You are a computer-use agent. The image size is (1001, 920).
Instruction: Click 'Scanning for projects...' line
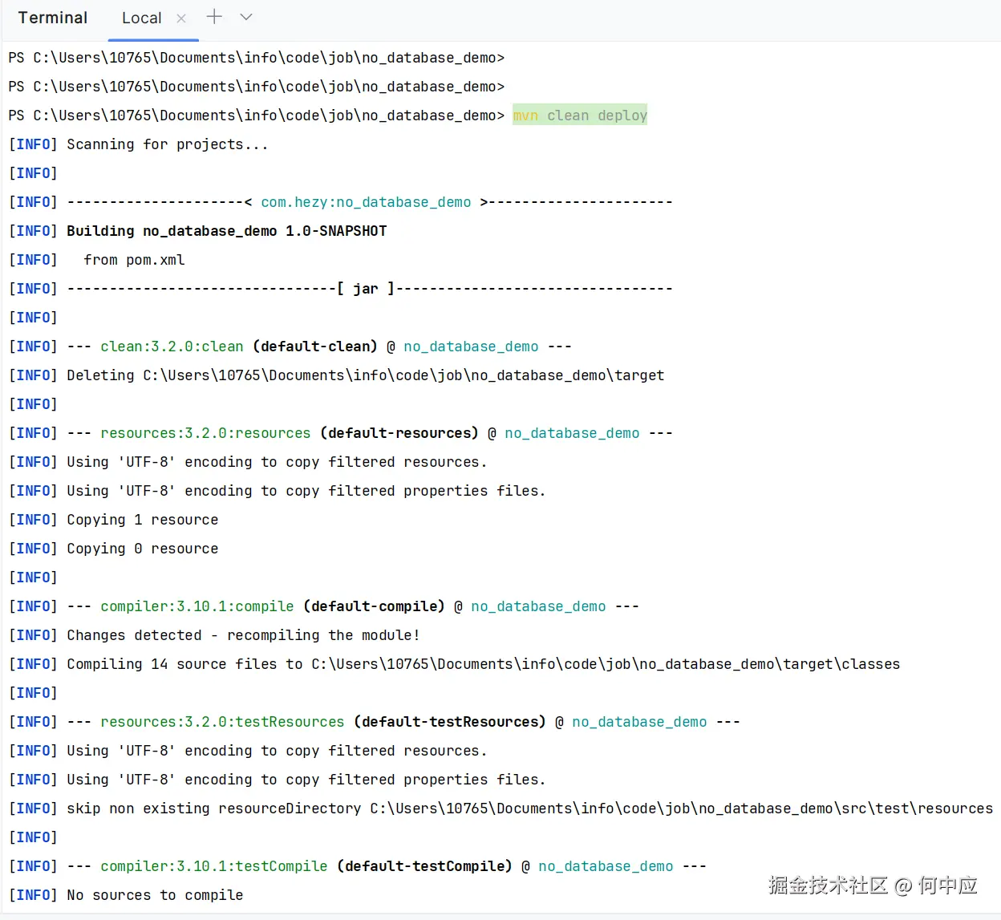click(167, 144)
